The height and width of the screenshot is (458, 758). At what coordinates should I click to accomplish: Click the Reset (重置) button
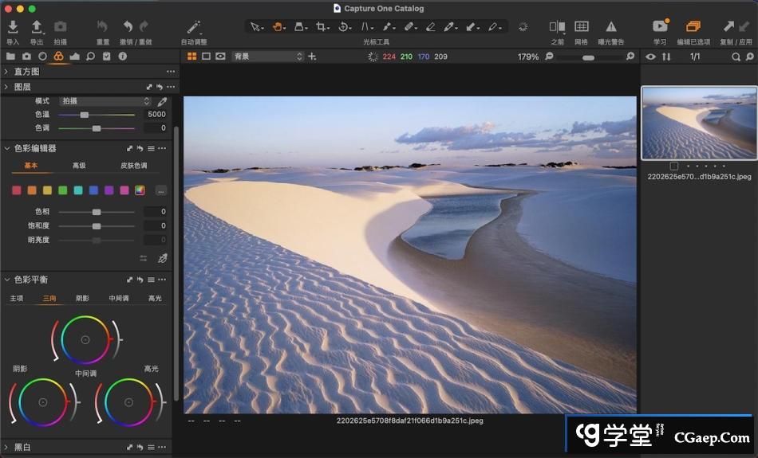click(102, 28)
